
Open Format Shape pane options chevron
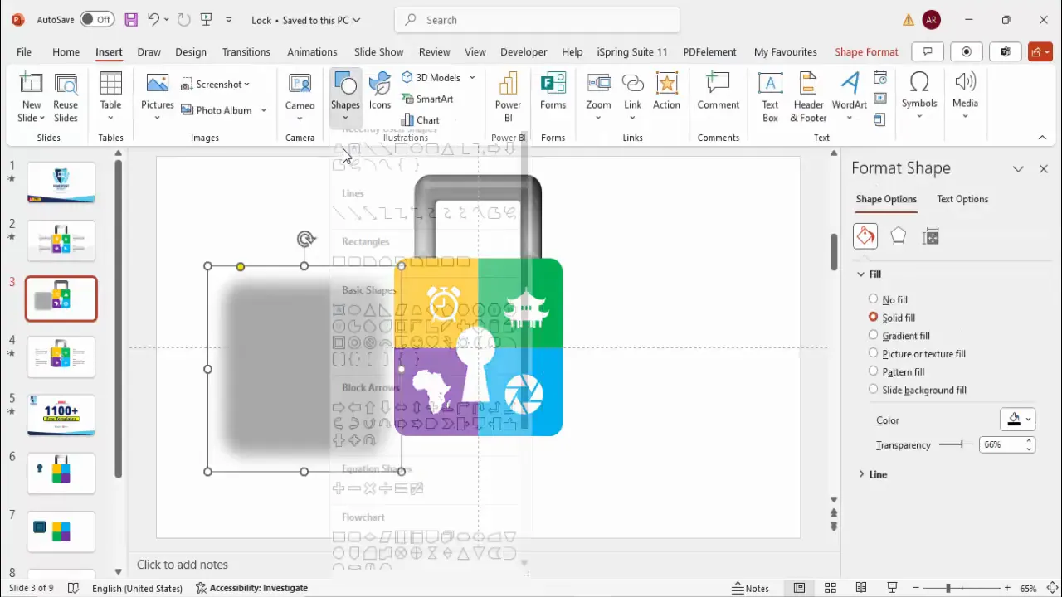[x=1018, y=168]
